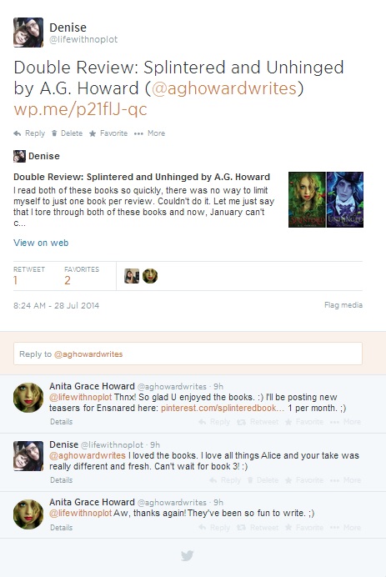Delete the Double Review tweet
386x577 pixels.
click(x=67, y=133)
